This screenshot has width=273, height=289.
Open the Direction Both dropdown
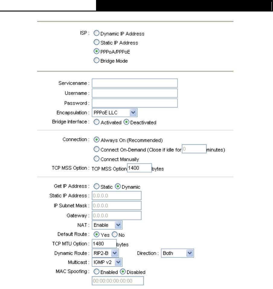177,253
